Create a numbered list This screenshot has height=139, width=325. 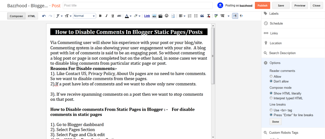[189, 16]
